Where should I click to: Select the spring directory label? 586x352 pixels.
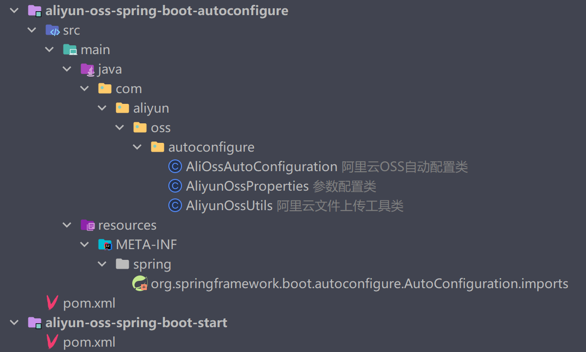(152, 265)
